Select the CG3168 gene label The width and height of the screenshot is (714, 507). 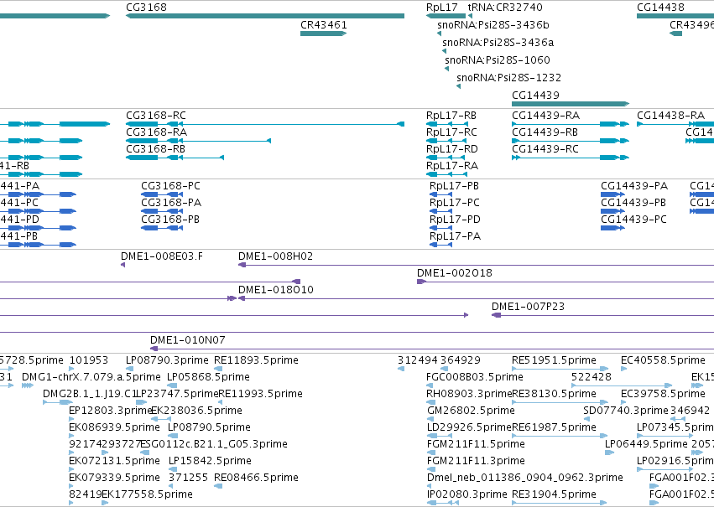pos(146,8)
